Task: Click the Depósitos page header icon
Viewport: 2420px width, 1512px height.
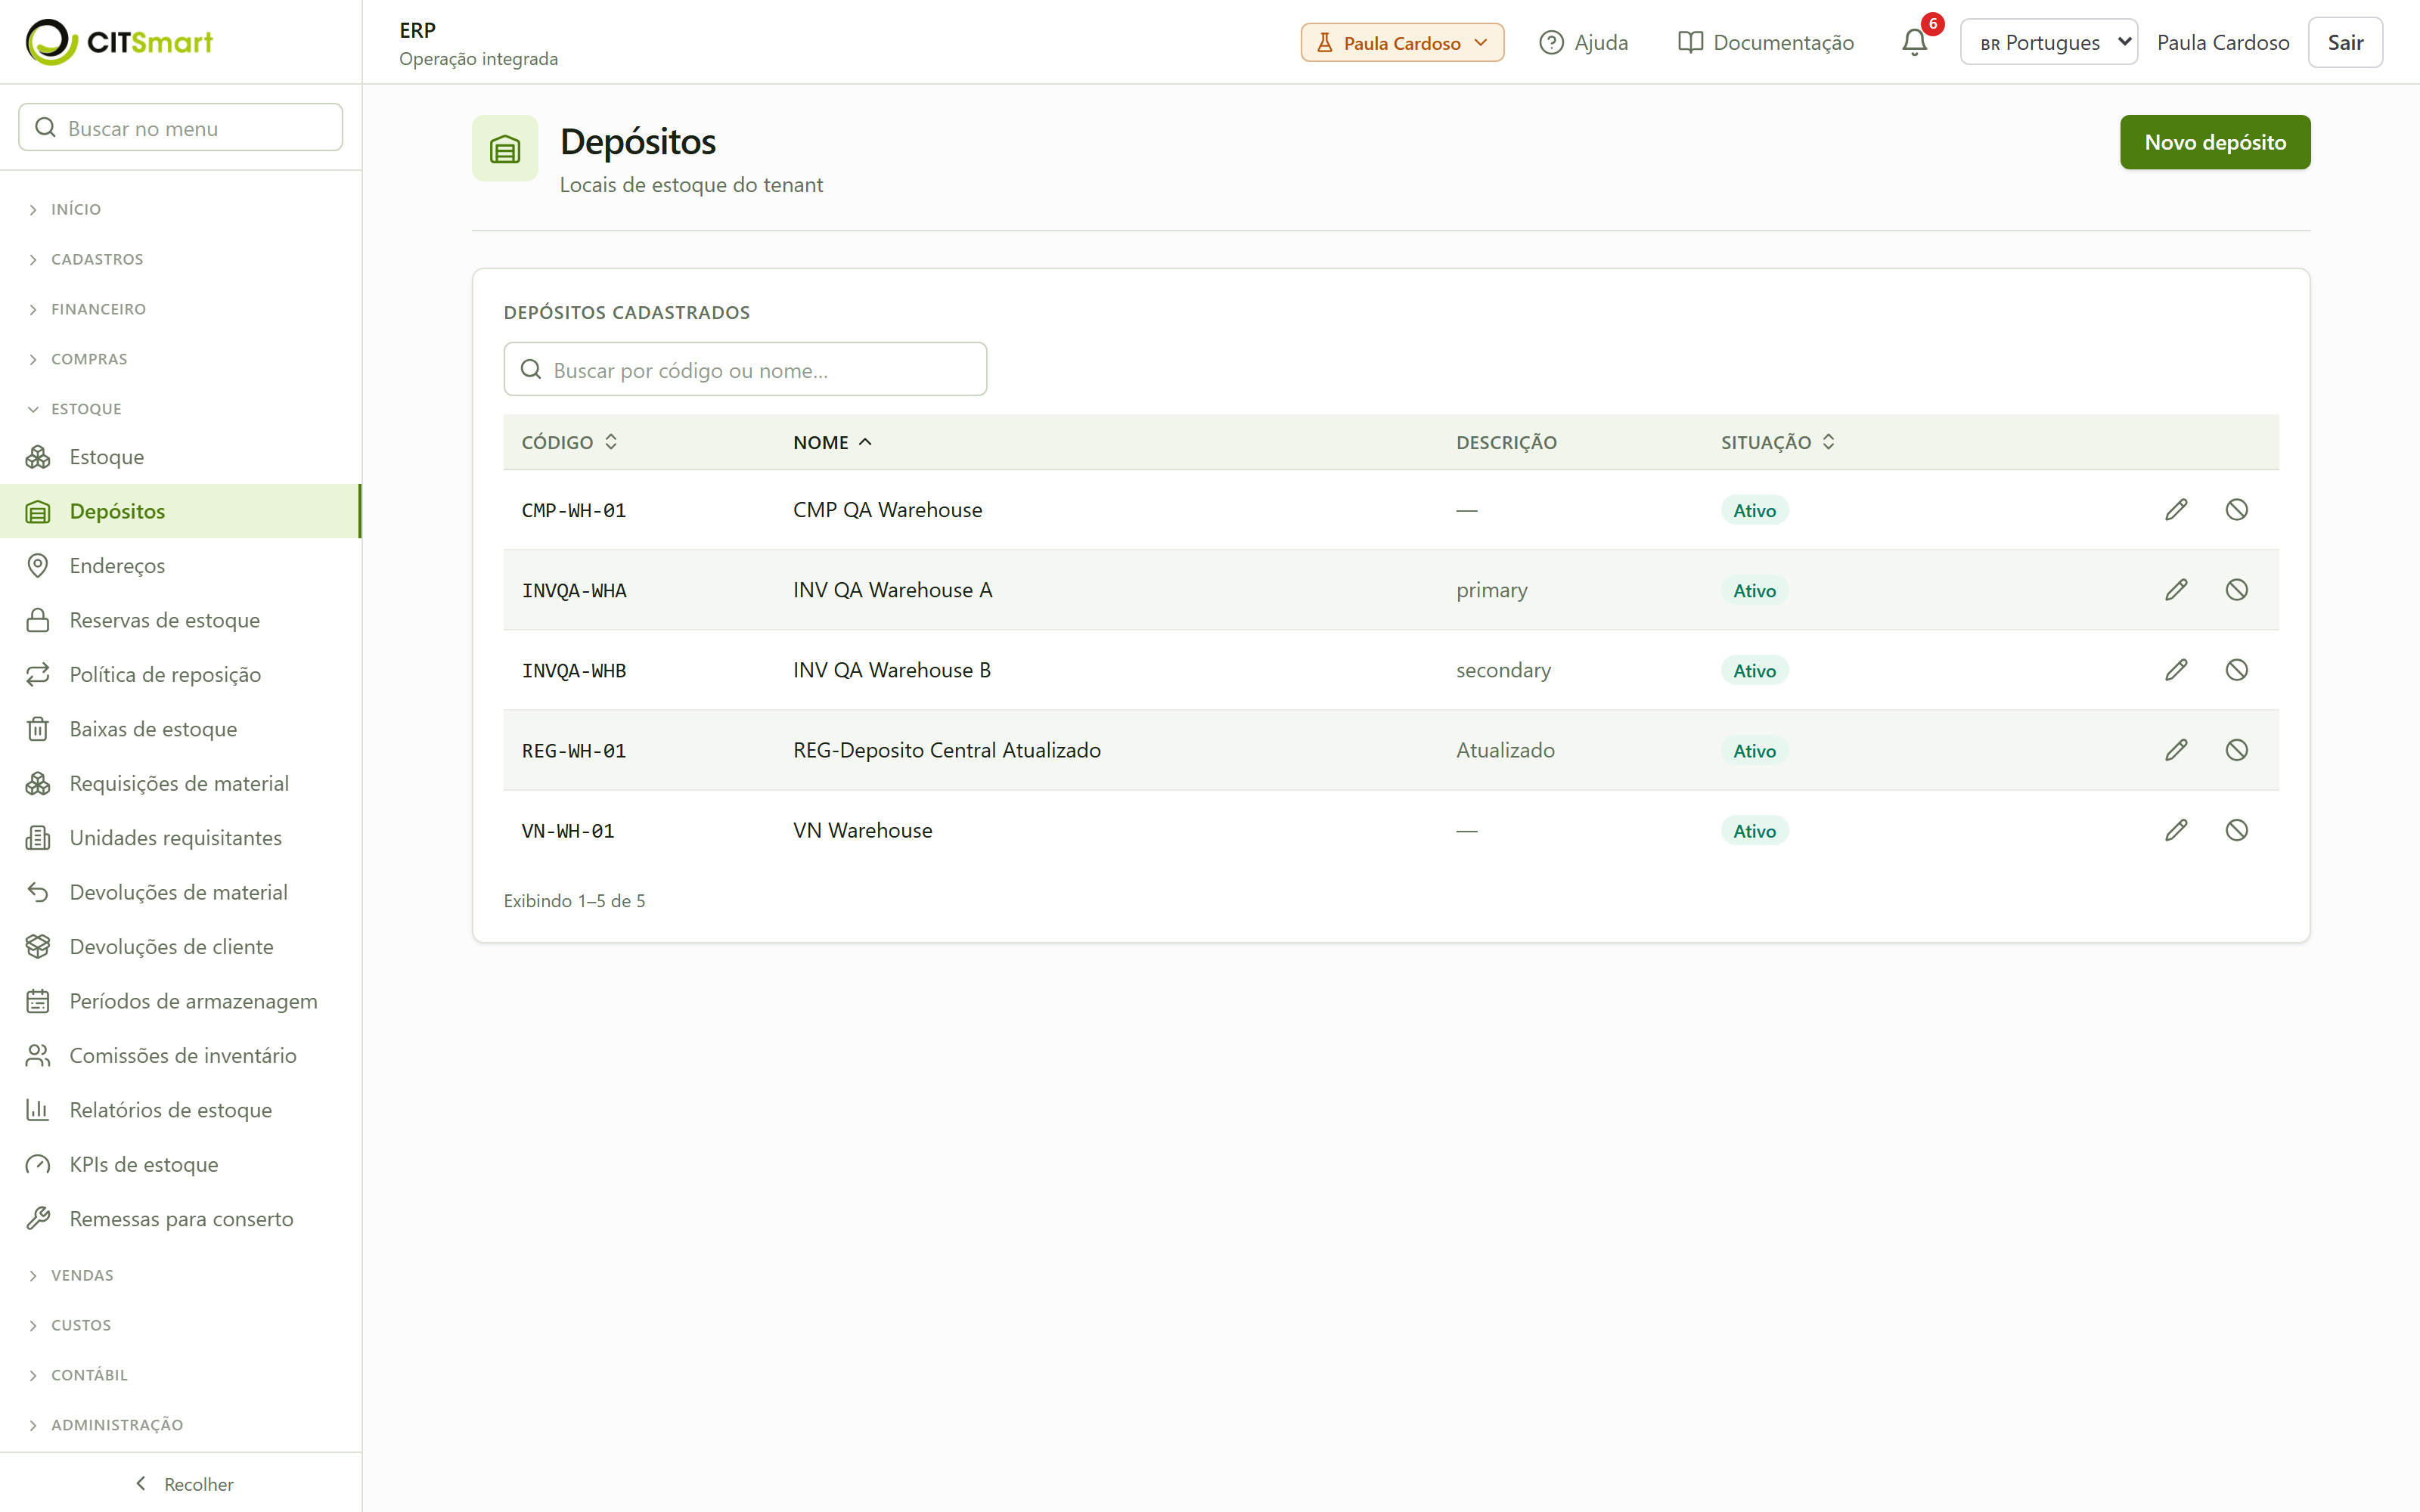Action: tap(505, 148)
